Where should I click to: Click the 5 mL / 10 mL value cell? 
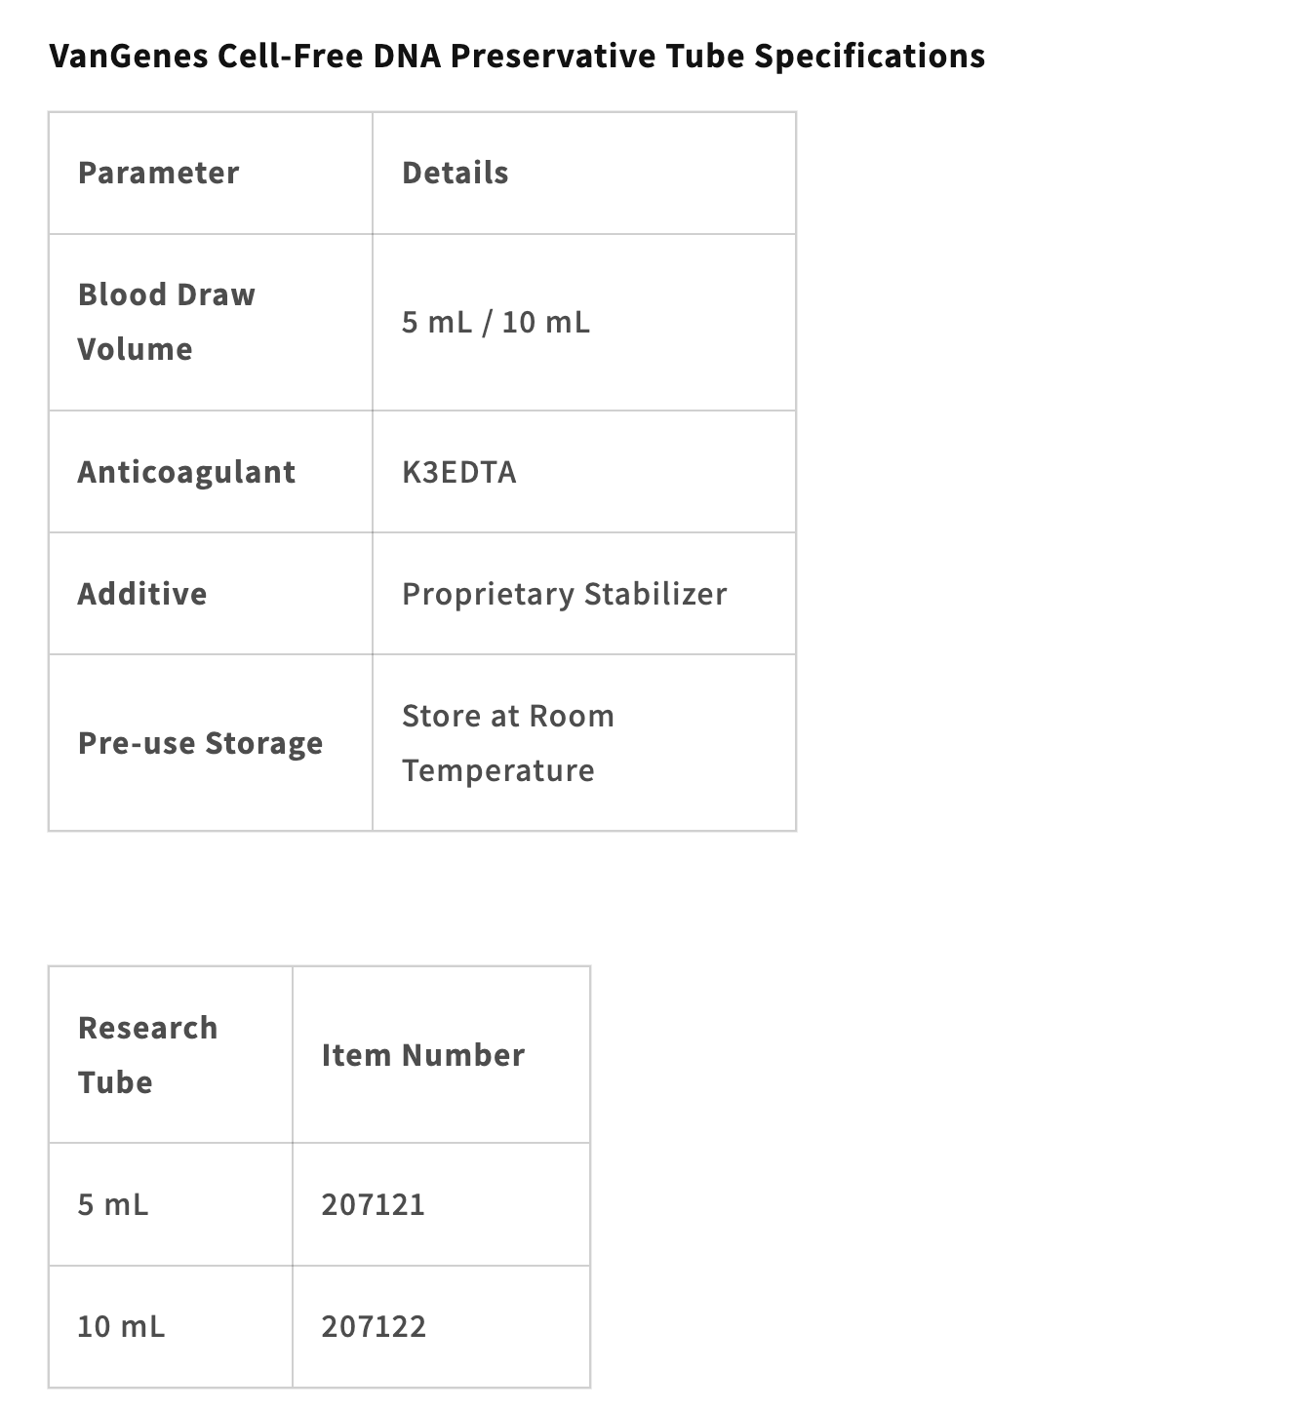click(x=496, y=322)
